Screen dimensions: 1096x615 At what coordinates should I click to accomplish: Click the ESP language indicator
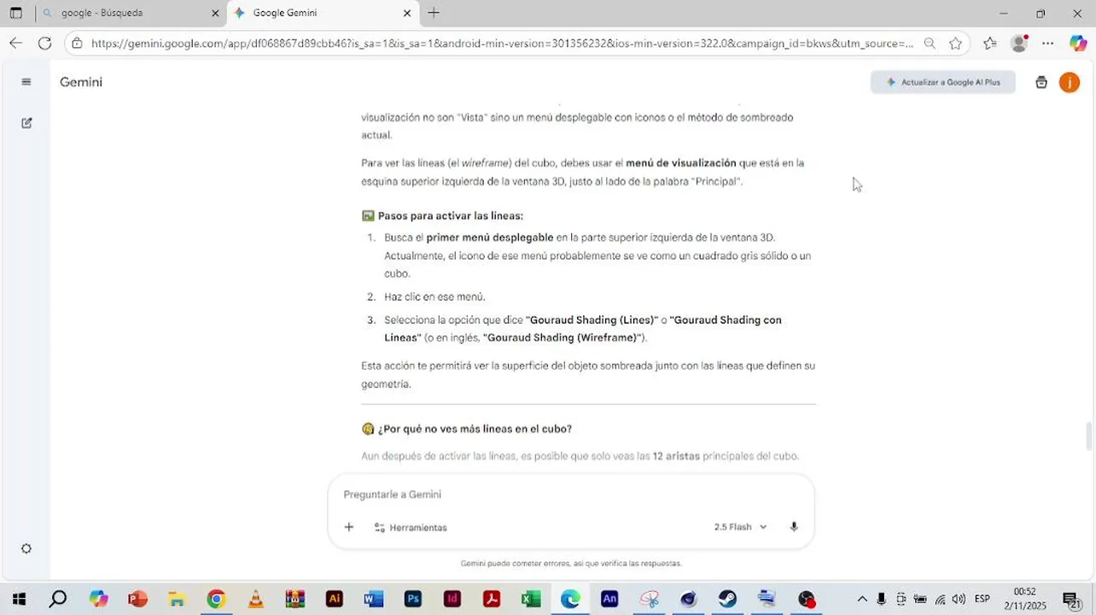click(982, 600)
